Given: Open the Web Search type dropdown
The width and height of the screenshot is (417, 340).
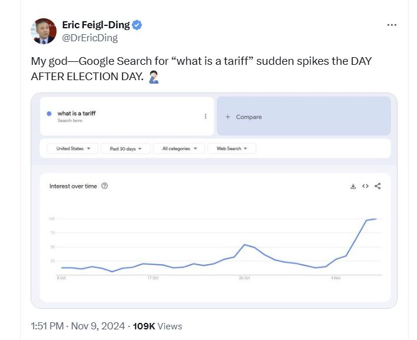Looking at the screenshot, I should 231,148.
